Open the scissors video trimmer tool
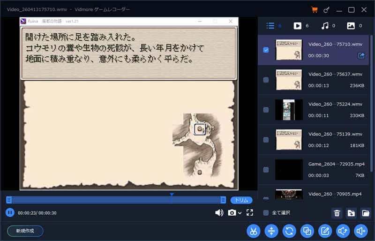This screenshot has height=241, width=375. [254, 231]
